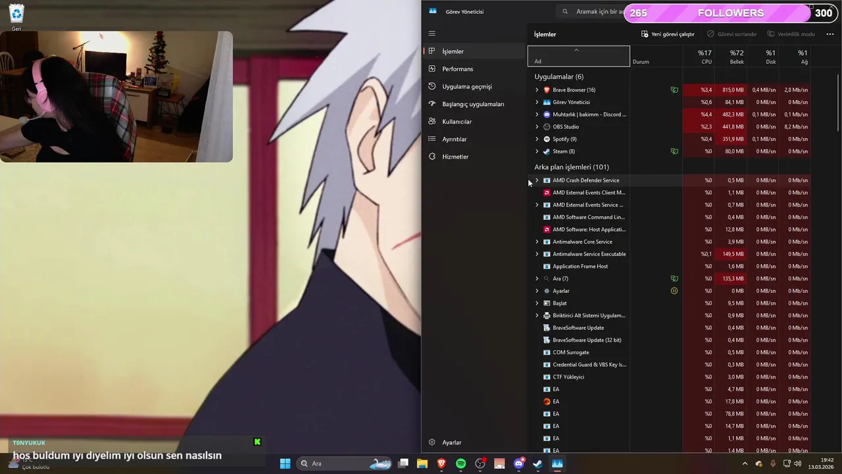Click the BraveSoftware Update (32 bit) process icon
The width and height of the screenshot is (842, 474).
pos(546,340)
